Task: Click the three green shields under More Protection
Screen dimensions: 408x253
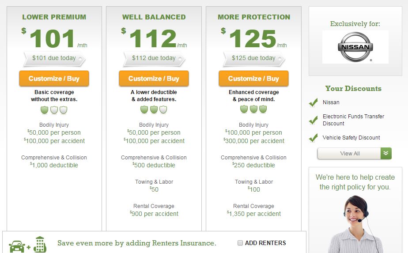Action: click(253, 109)
